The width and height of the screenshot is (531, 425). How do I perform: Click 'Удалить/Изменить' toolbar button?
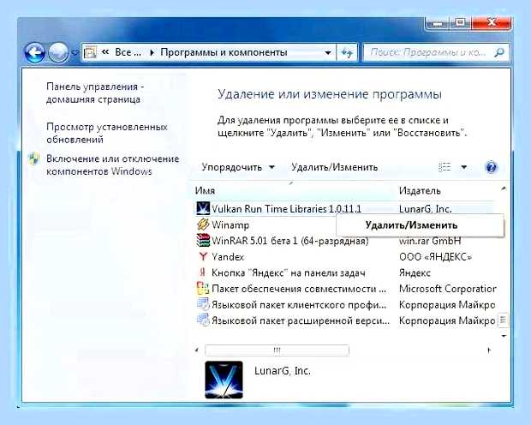334,167
